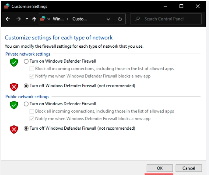Viewport: 209px width, 175px height.
Task: Expand the address bar history dropdown
Action: pyautogui.click(x=108, y=19)
